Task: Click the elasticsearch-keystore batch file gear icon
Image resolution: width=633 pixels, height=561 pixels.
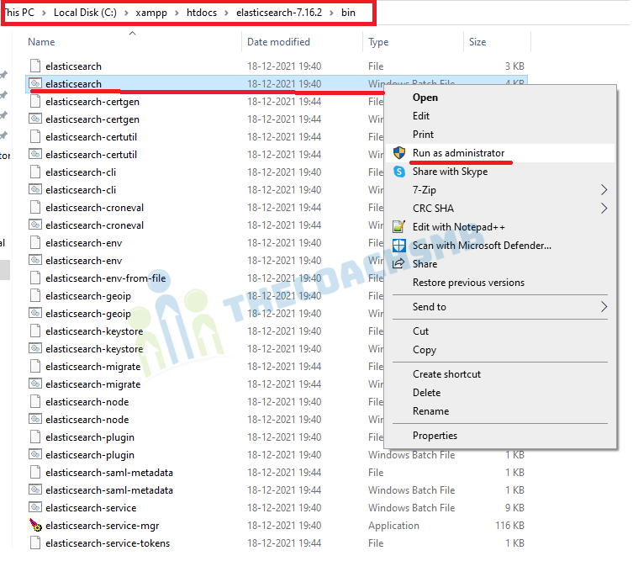Action: click(35, 348)
